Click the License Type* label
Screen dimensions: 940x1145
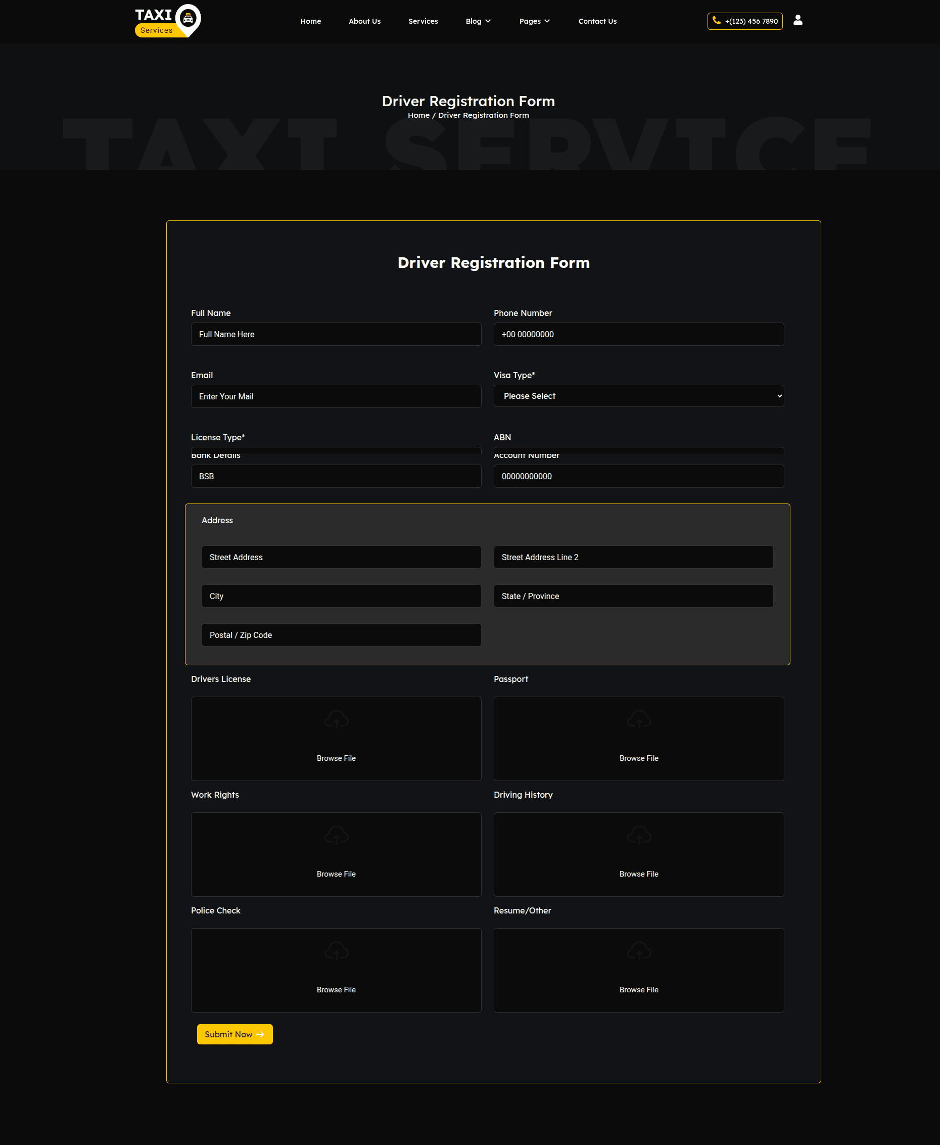click(x=218, y=437)
